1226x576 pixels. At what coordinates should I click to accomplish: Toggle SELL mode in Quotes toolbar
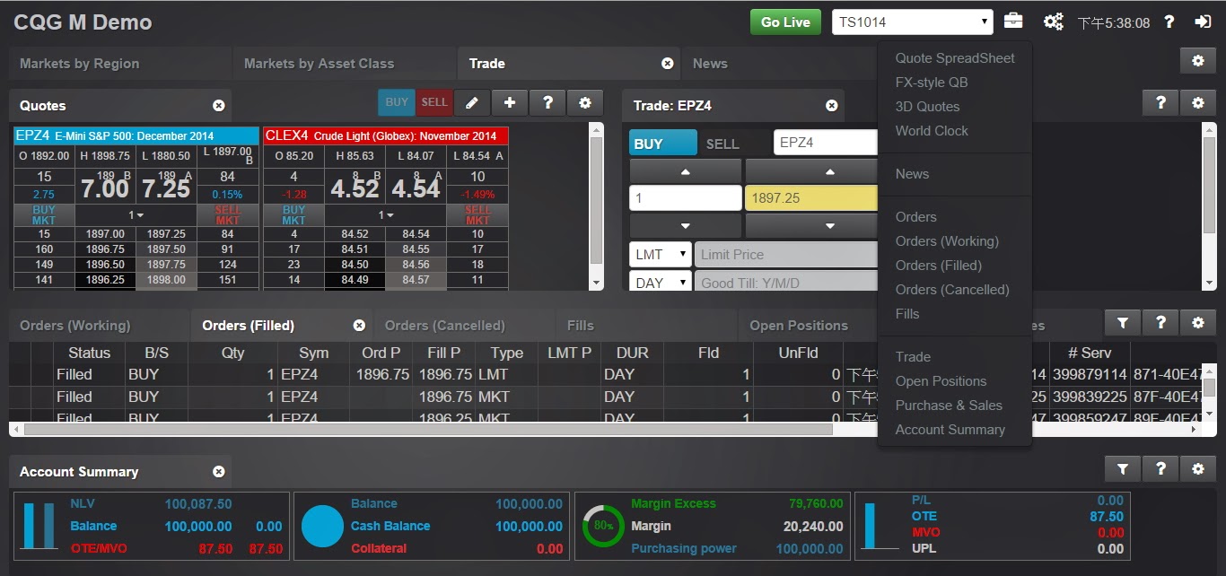433,103
